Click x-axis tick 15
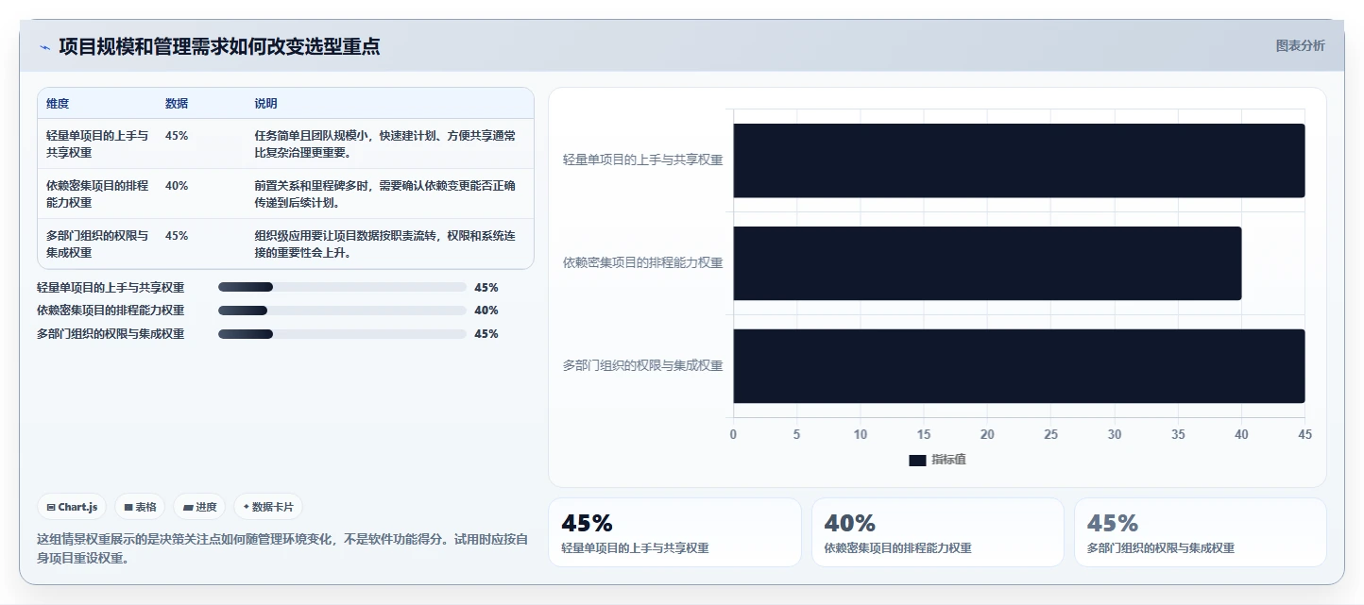This screenshot has width=1364, height=605. coord(924,434)
